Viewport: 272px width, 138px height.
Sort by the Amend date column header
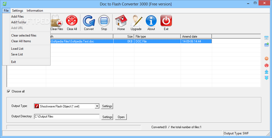pyautogui.click(x=196, y=36)
